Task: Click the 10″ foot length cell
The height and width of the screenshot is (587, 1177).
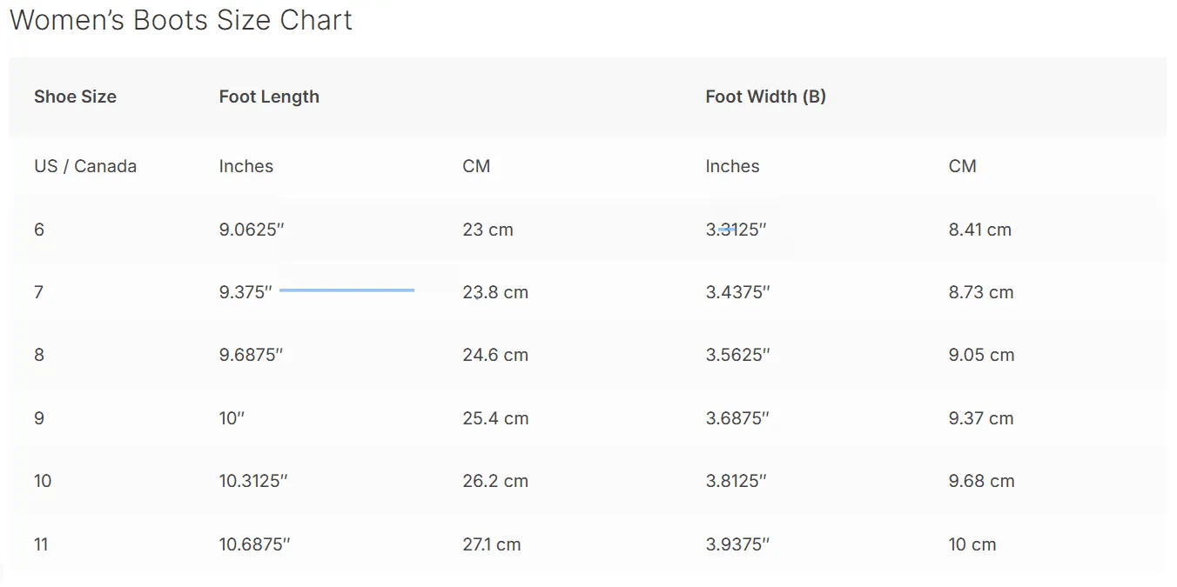Action: (x=232, y=418)
